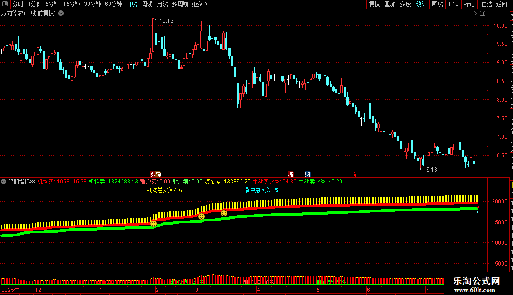Click the 机构总买入4% label
The image size is (513, 295).
(164, 190)
